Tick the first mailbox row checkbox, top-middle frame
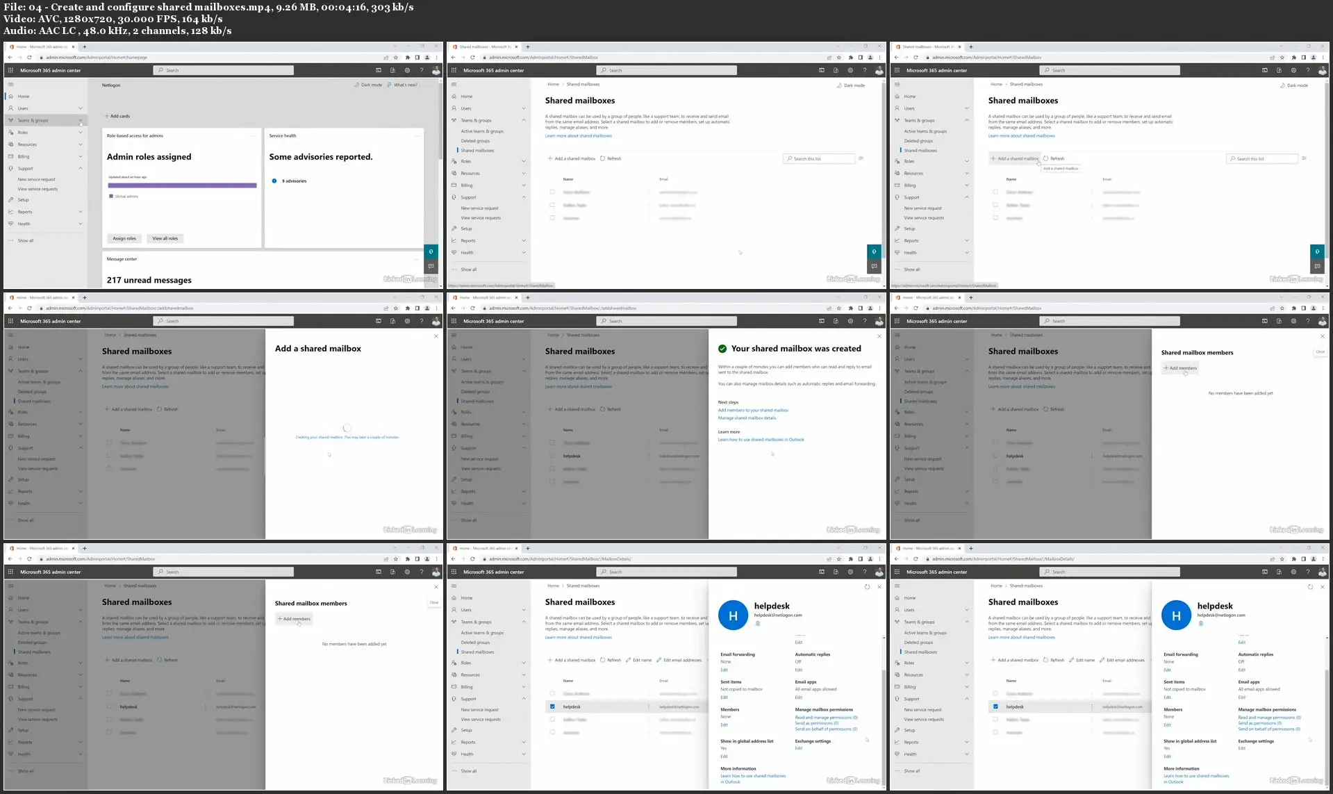The image size is (1333, 794). pyautogui.click(x=552, y=192)
